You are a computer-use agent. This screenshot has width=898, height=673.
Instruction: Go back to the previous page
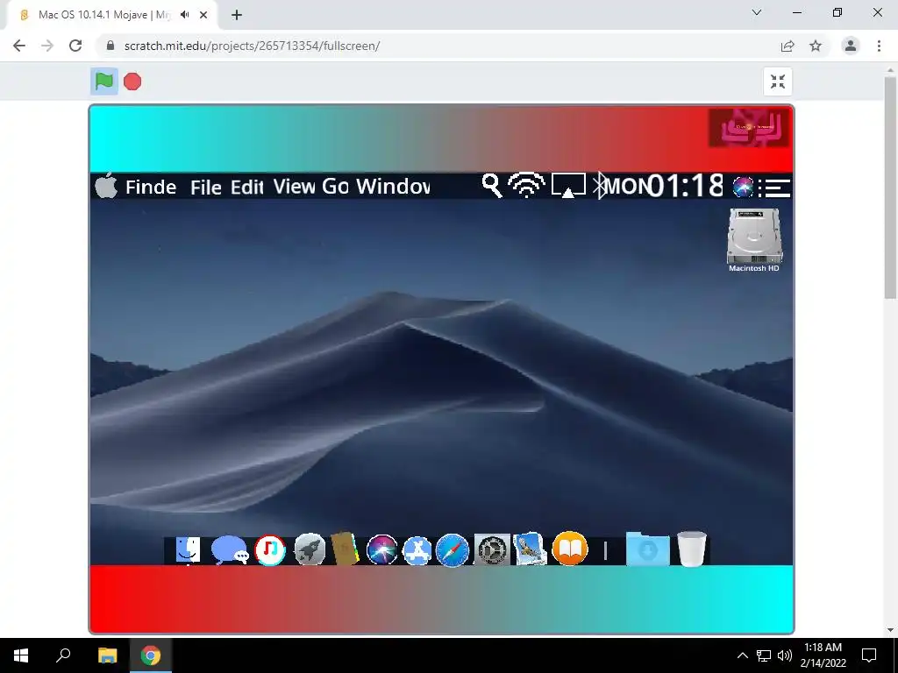pos(19,46)
